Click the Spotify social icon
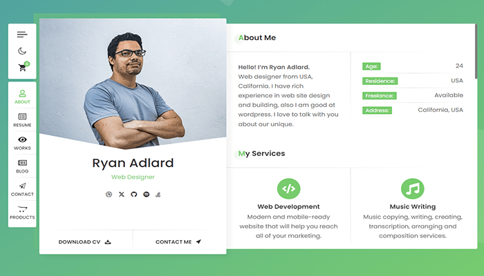The image size is (484, 276). (x=147, y=195)
